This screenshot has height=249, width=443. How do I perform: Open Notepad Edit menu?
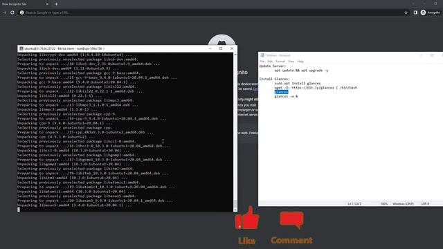[x=270, y=62]
